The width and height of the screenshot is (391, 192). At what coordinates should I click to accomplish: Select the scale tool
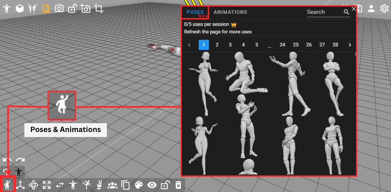pos(47,185)
